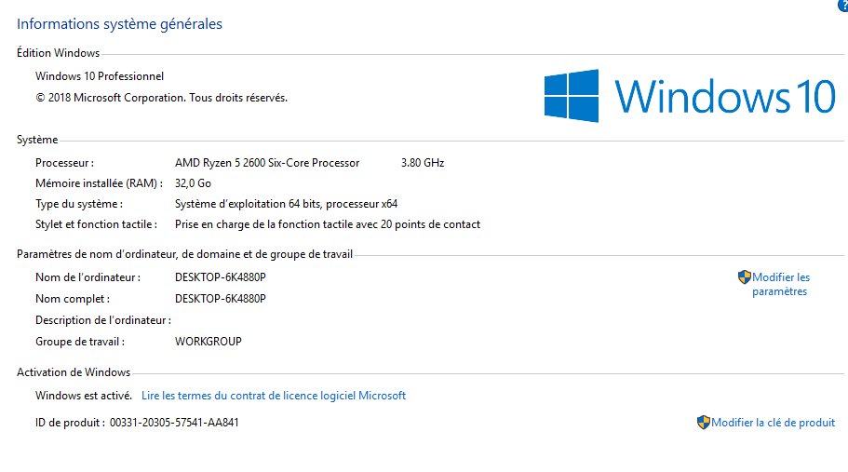
Task: Click the Windows 10 Professionnel edition text
Action: pyautogui.click(x=100, y=76)
